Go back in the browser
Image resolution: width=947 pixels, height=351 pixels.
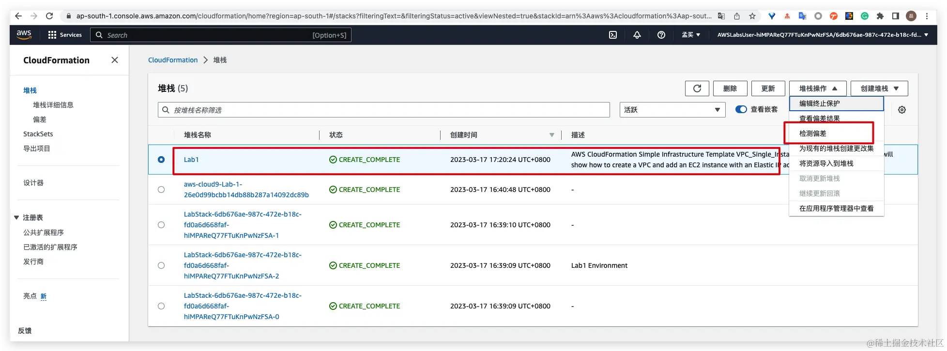click(18, 16)
